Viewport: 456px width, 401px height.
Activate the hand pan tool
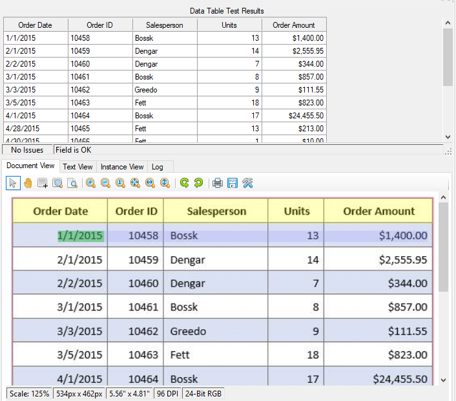pos(28,183)
